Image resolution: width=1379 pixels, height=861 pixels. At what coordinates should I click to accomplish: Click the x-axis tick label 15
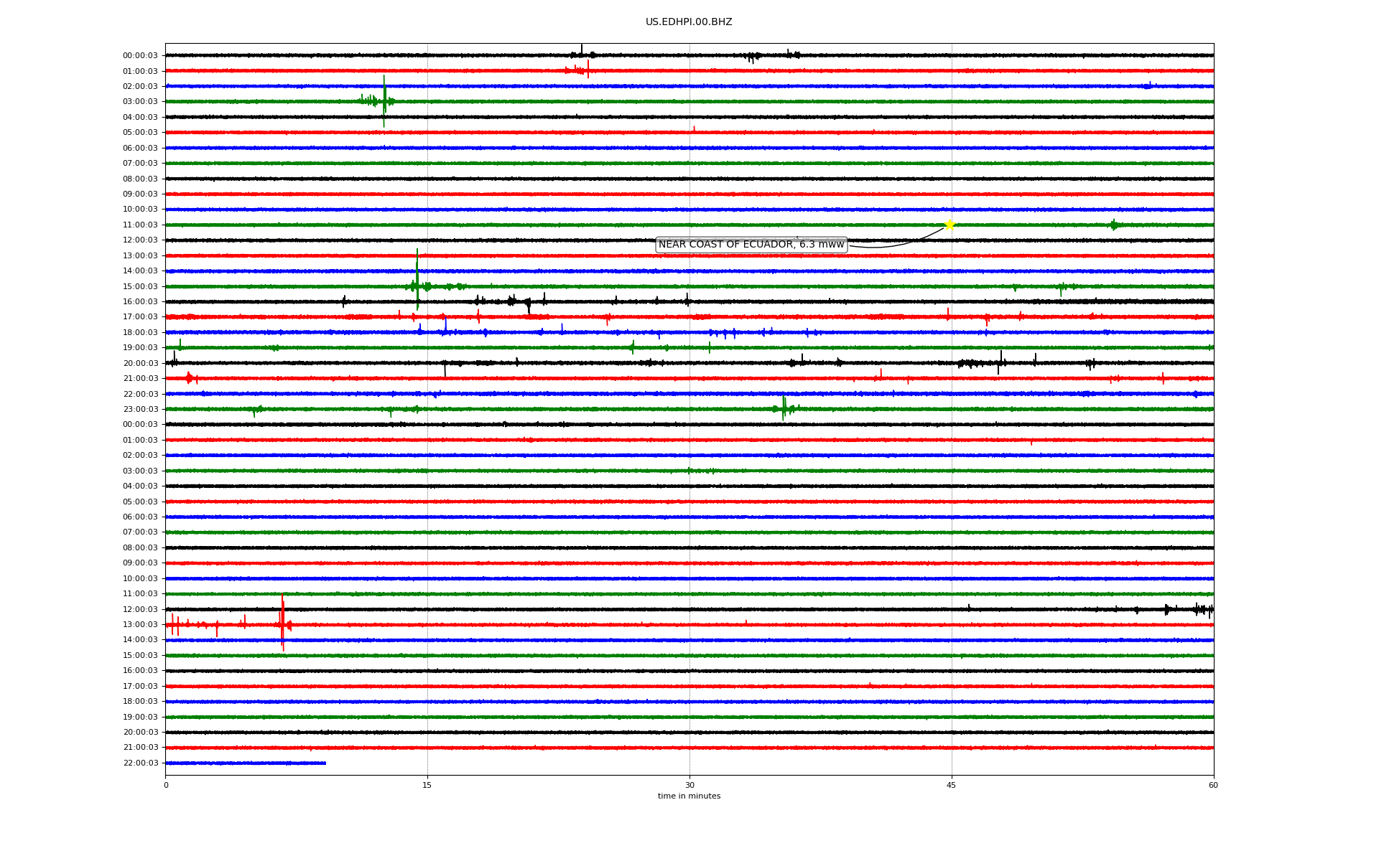(x=427, y=785)
